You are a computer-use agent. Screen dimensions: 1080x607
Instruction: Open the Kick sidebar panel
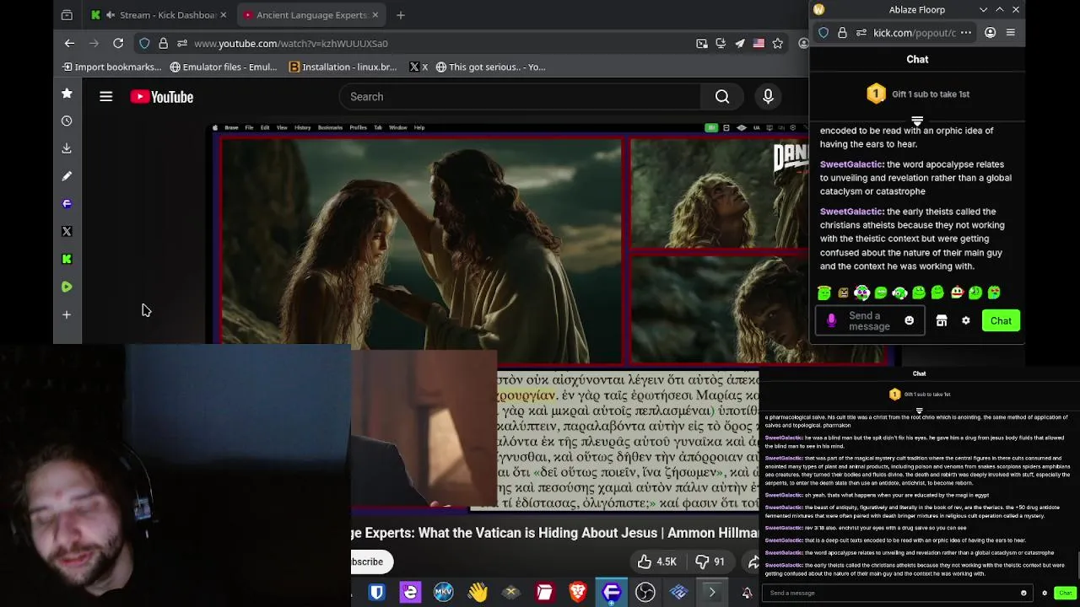pyautogui.click(x=67, y=259)
